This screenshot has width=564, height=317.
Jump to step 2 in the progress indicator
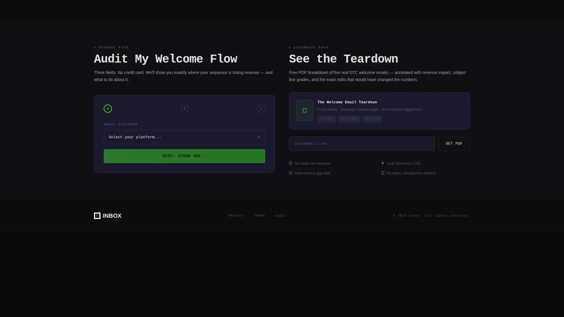[x=184, y=109]
